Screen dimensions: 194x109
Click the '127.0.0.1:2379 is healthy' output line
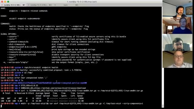[41, 70]
